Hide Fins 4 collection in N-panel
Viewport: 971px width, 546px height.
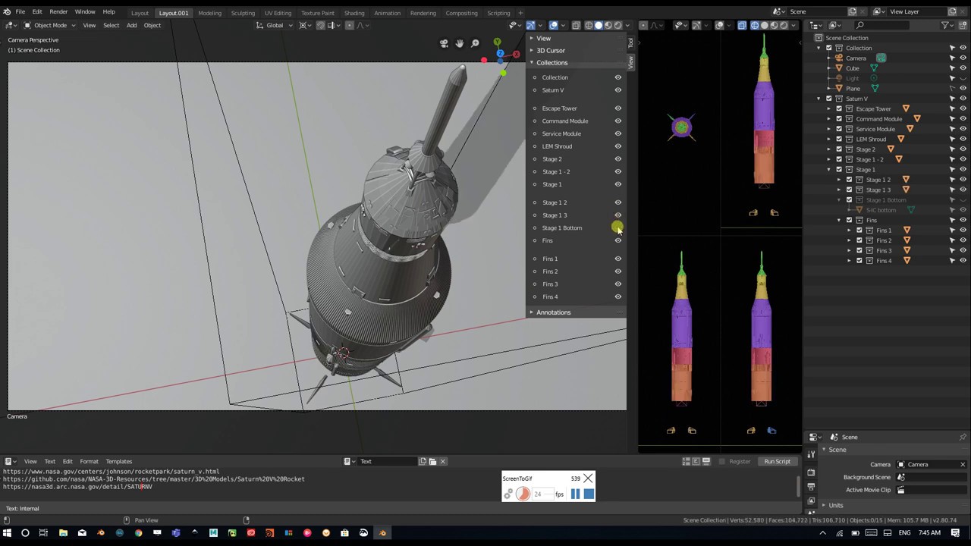[617, 297]
